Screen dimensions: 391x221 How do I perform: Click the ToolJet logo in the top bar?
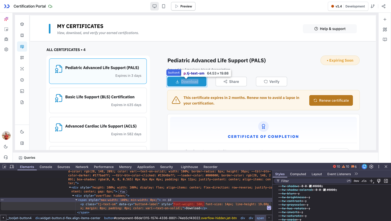tap(7, 6)
